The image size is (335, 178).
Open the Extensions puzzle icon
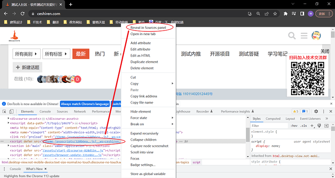(286, 14)
